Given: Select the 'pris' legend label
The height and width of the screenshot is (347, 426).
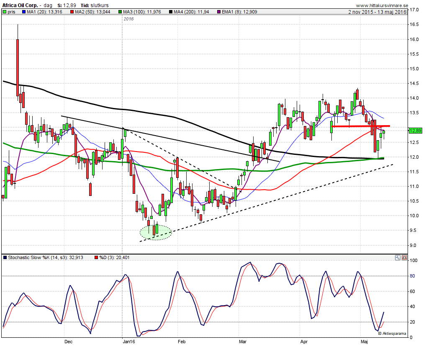Looking at the screenshot, I should click(11, 12).
